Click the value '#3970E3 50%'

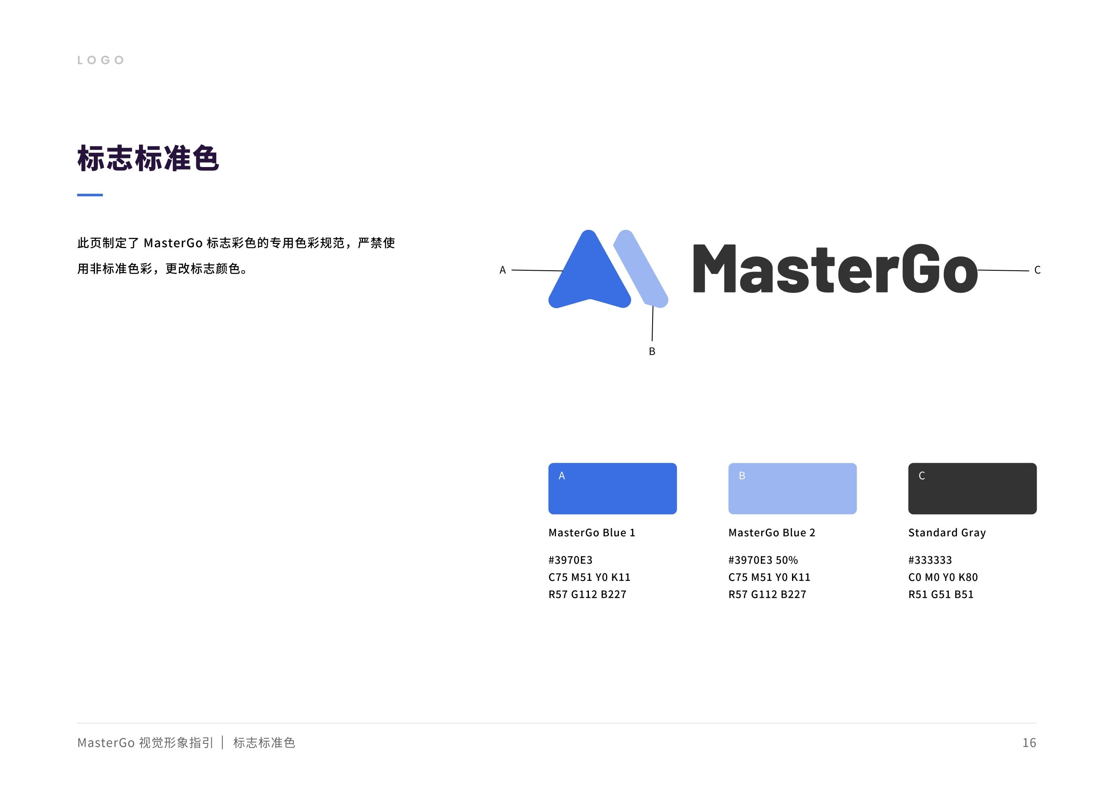click(763, 560)
